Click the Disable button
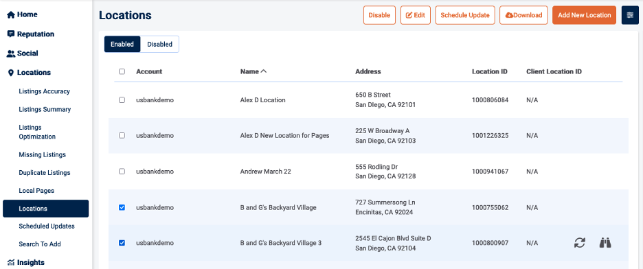 click(379, 15)
